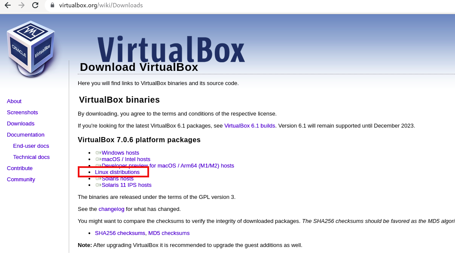Open Developer preview for macOS Arm64 hosts

(x=168, y=166)
